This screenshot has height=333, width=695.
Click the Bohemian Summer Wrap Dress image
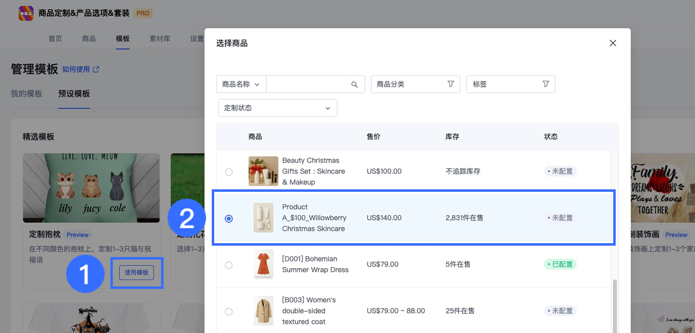[263, 264]
